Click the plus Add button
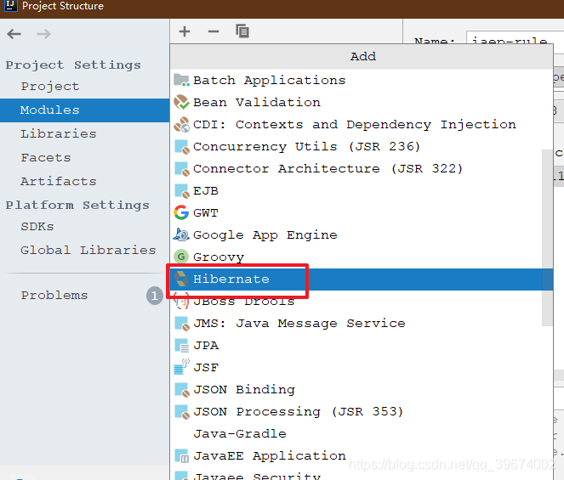The width and height of the screenshot is (564, 480). (185, 31)
